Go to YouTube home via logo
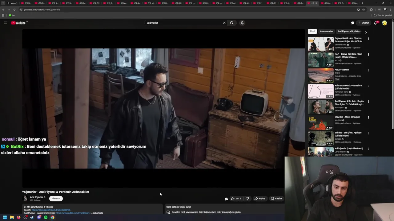This screenshot has height=221, width=394. coord(18,23)
